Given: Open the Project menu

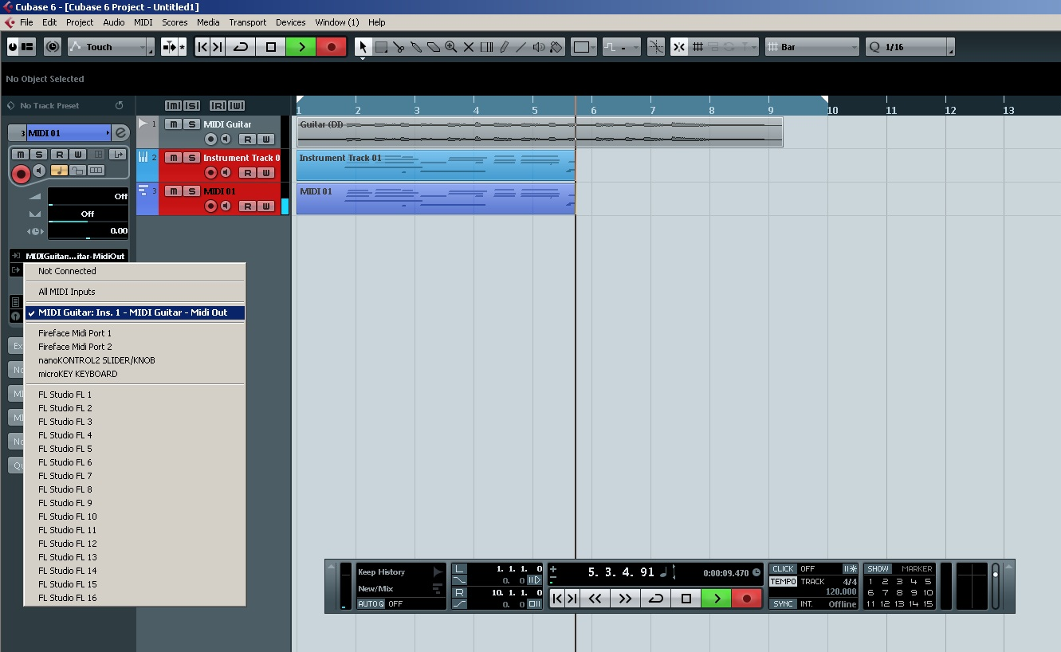Looking at the screenshot, I should (x=80, y=22).
